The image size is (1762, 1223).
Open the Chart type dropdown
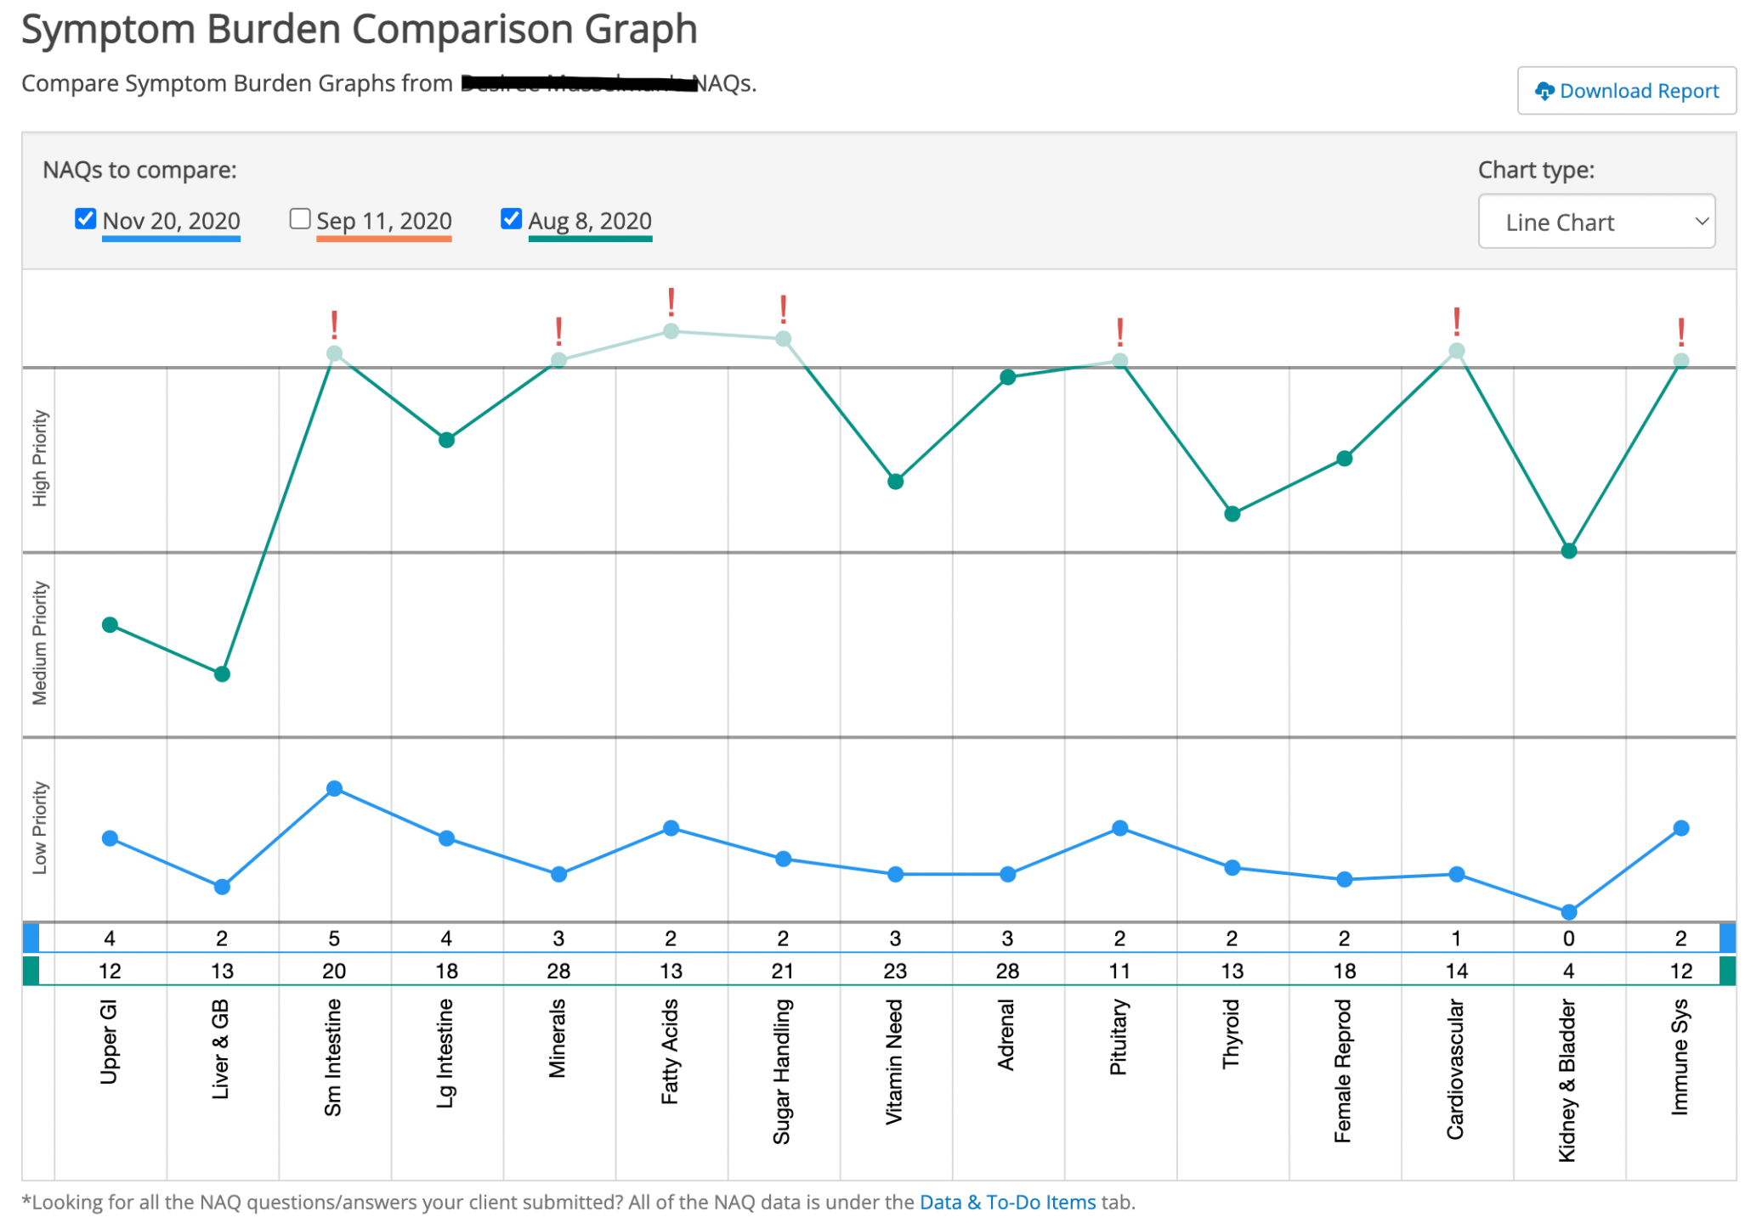point(1595,222)
